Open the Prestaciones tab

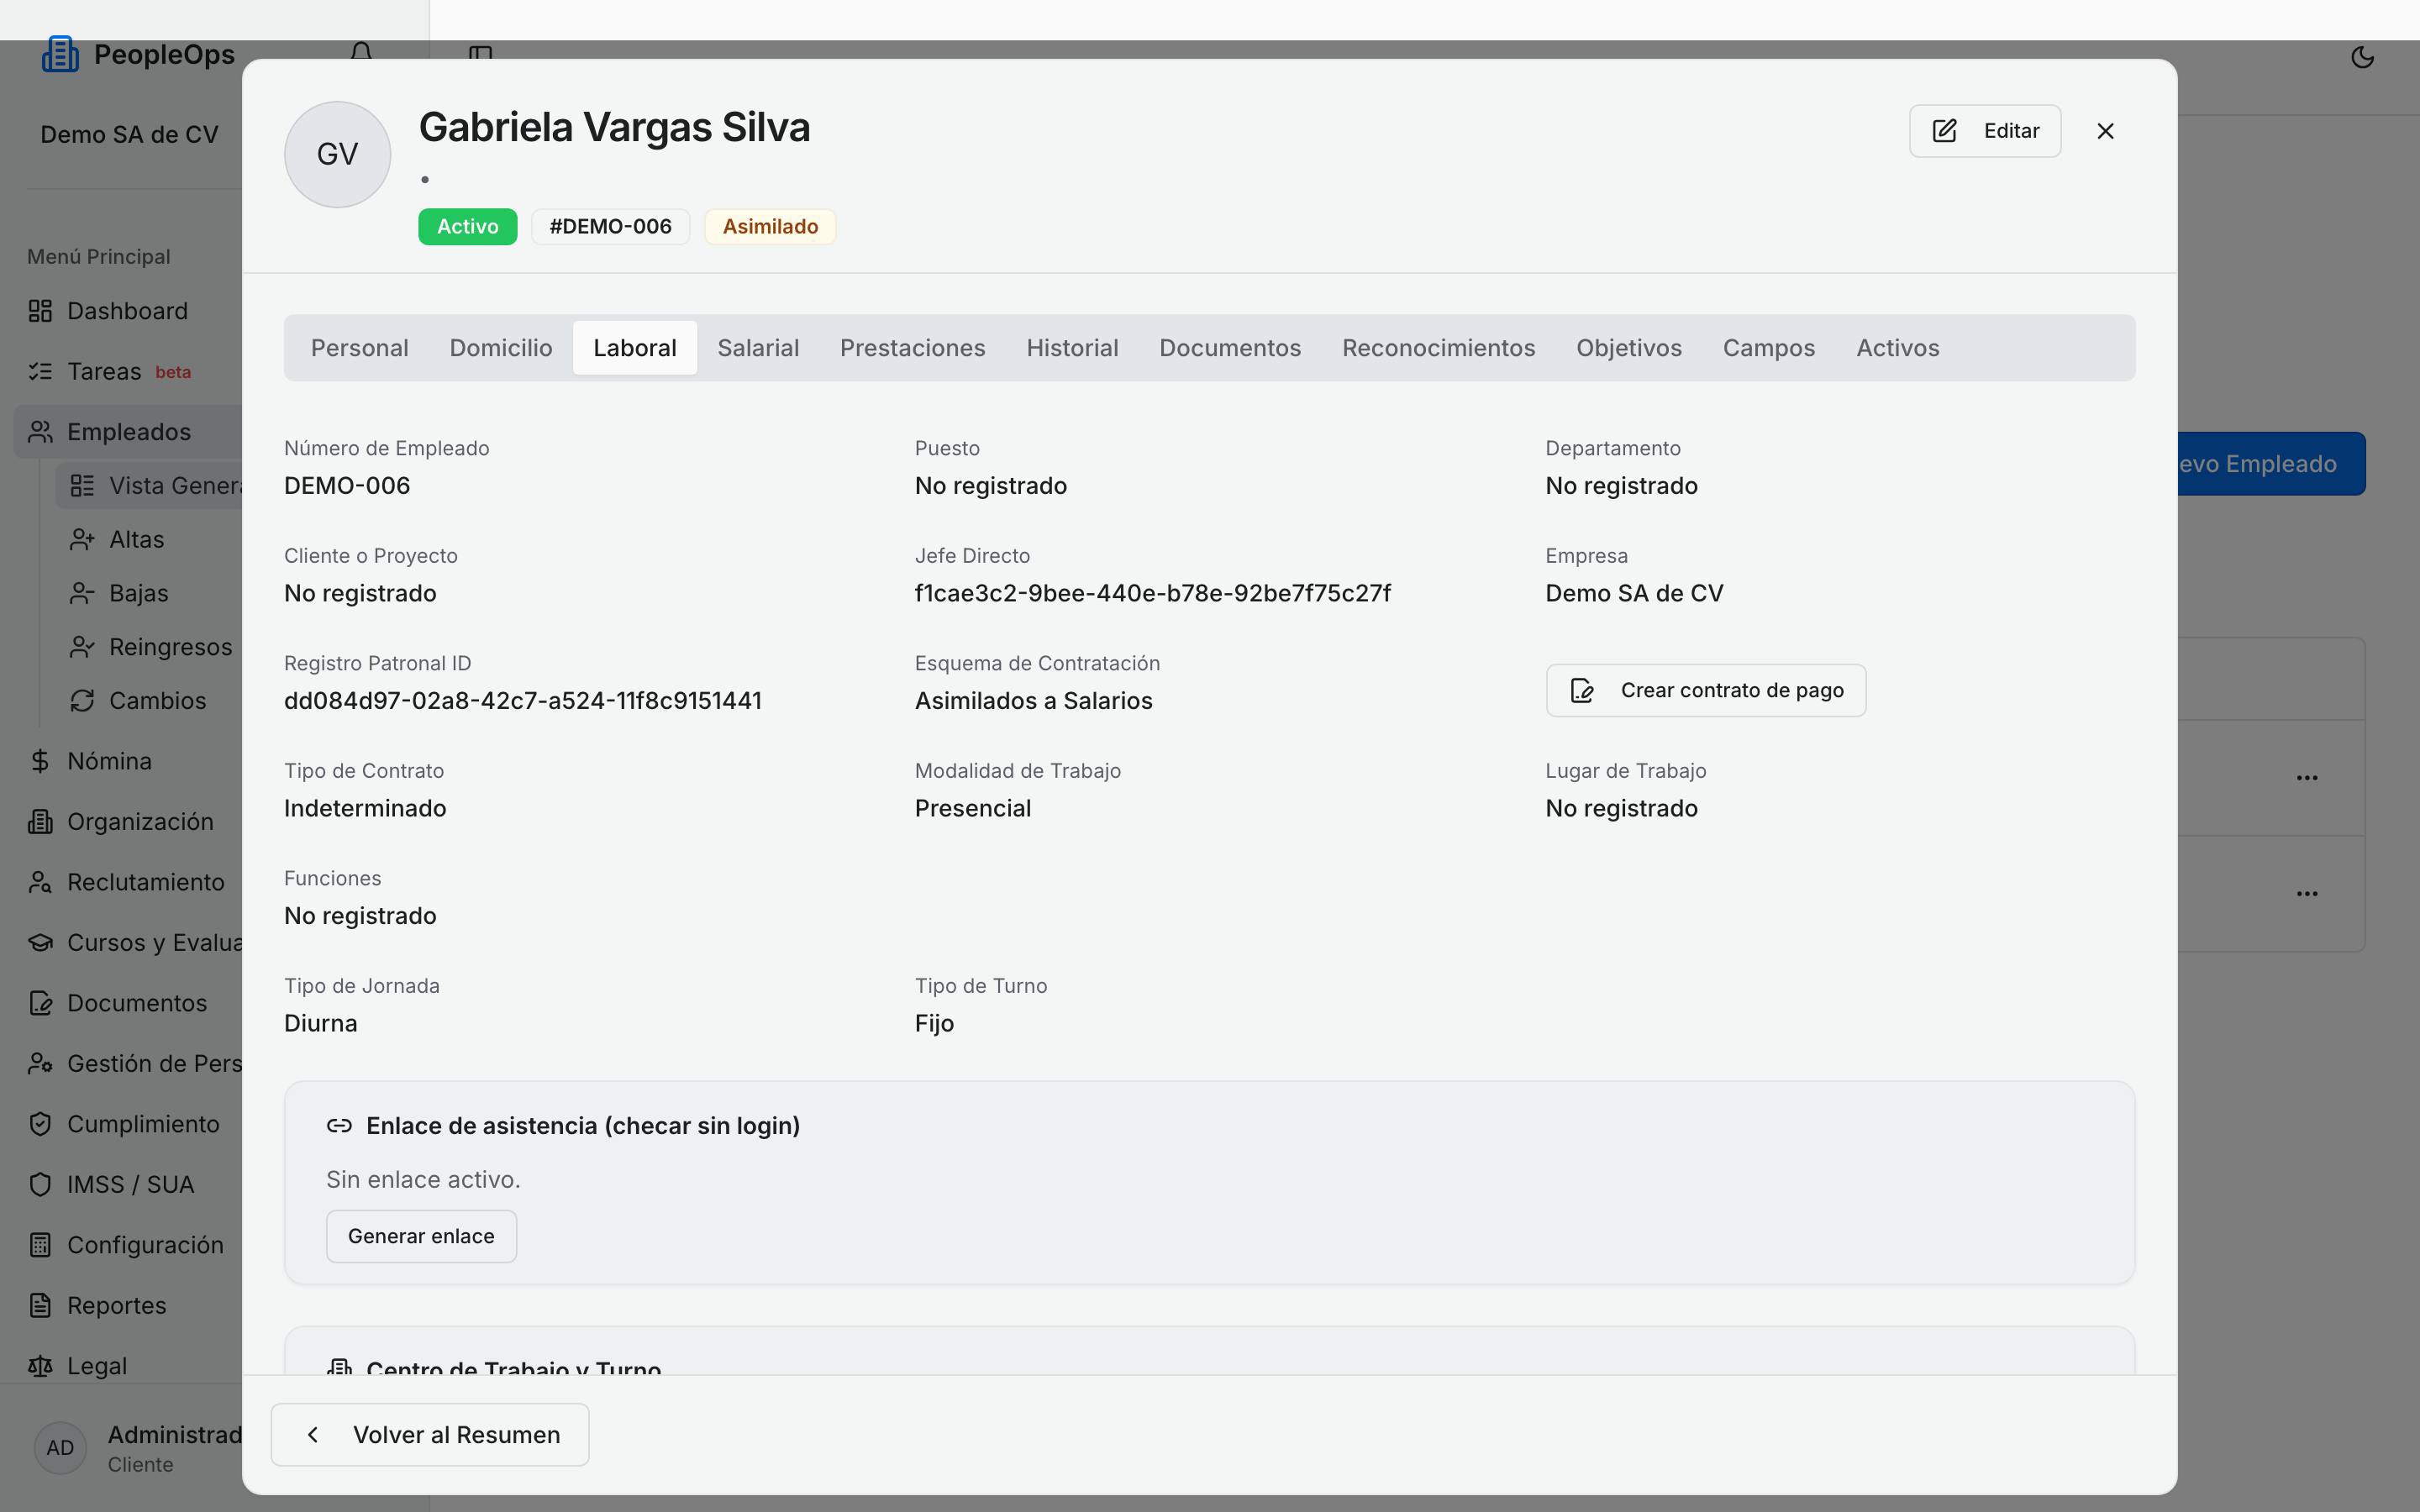click(913, 348)
